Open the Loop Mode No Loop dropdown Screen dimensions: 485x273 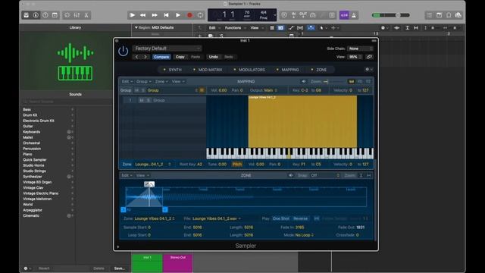pos(305,235)
